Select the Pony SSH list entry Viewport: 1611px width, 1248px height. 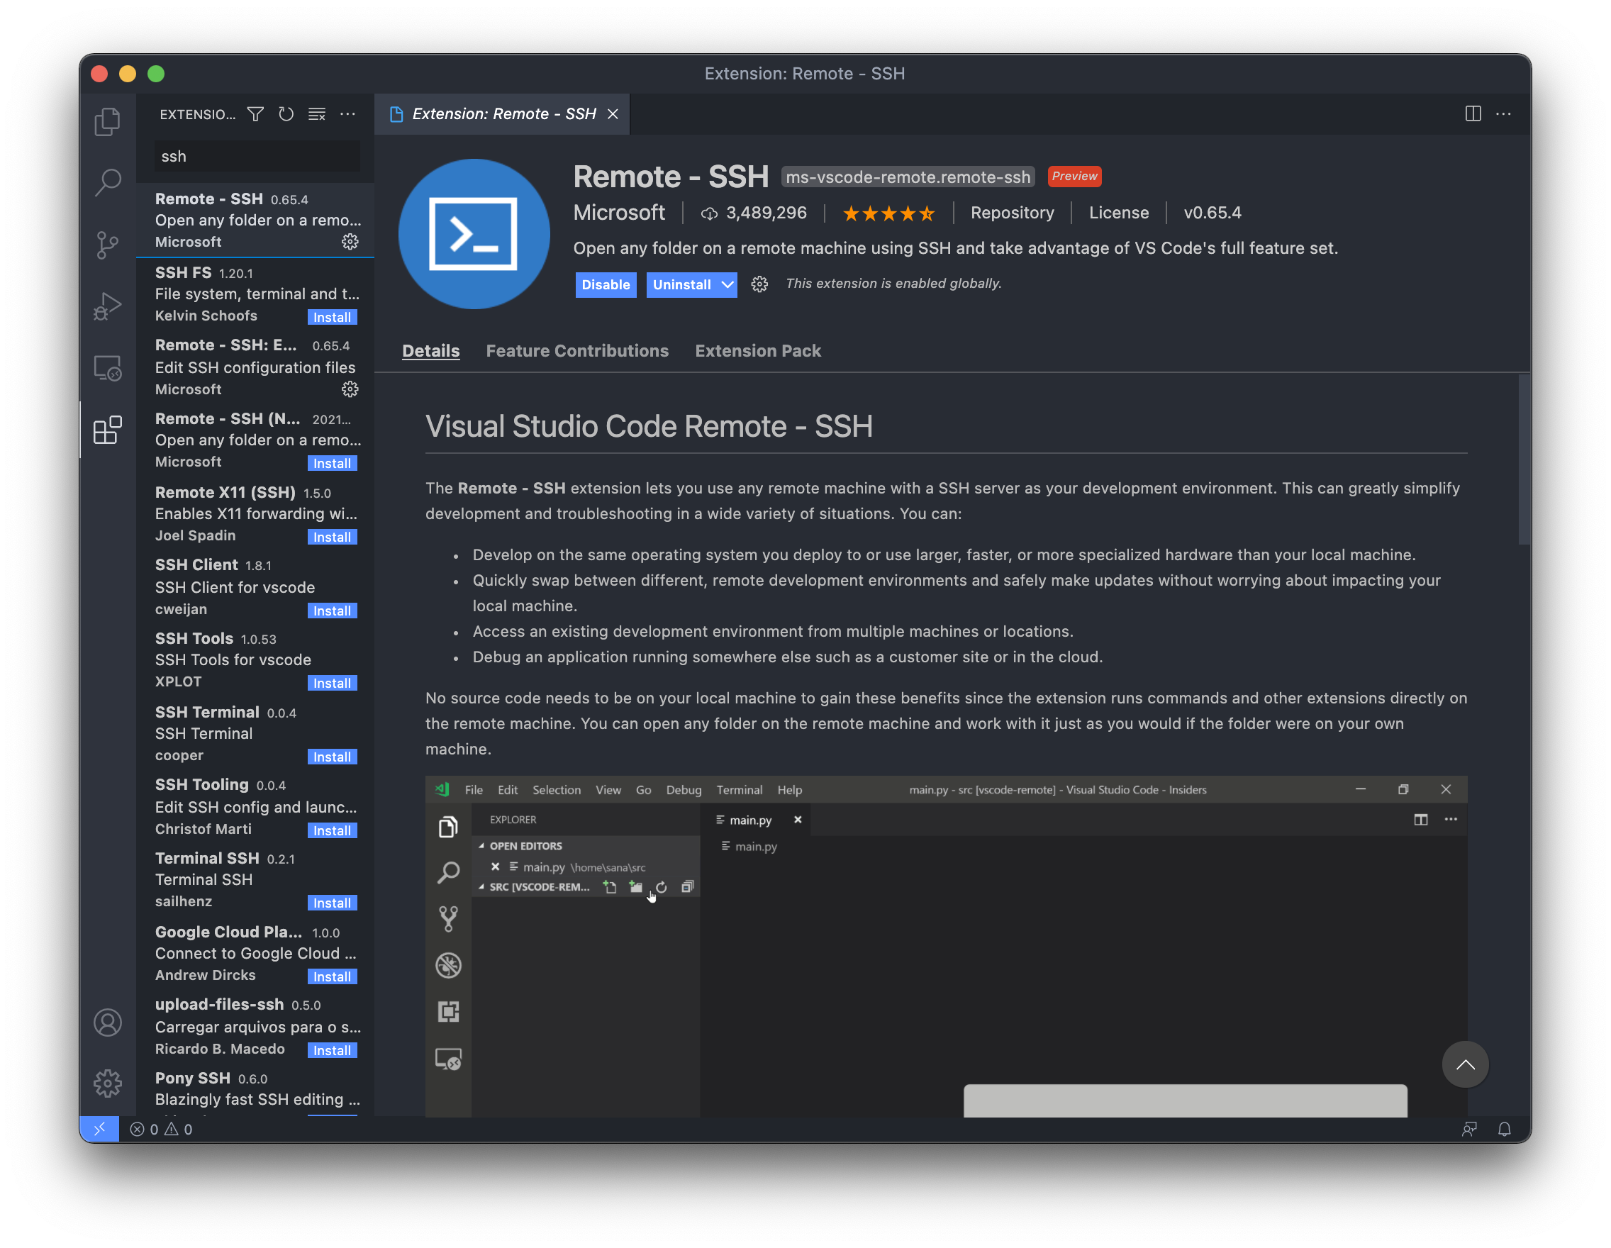(255, 1091)
